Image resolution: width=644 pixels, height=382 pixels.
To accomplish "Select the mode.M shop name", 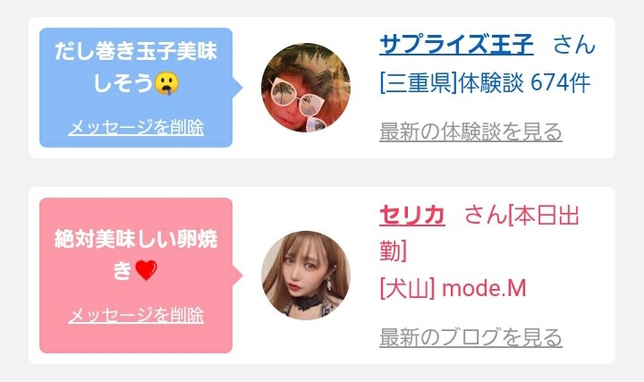I will (x=484, y=288).
